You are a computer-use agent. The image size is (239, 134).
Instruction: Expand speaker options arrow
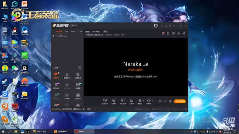[x=152, y=101]
